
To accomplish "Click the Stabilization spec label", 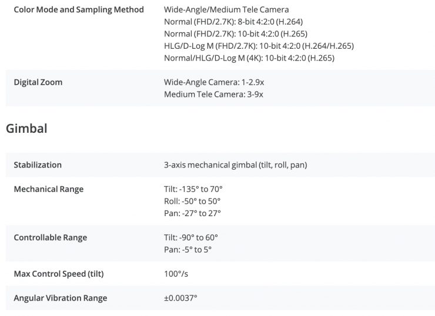I will click(x=38, y=165).
